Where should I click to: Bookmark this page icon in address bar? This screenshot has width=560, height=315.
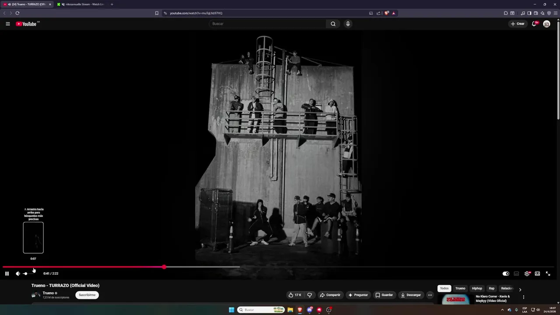157,13
